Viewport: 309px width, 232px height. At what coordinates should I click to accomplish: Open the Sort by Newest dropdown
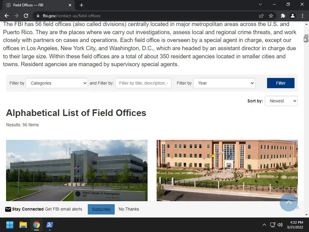coord(281,101)
